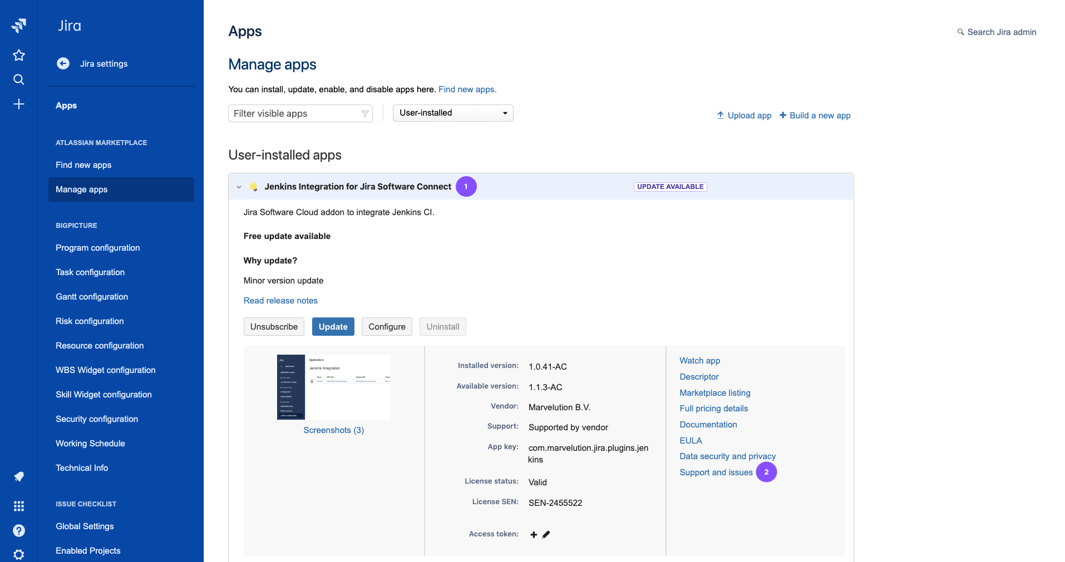This screenshot has width=1065, height=562.
Task: Open Gantt configuration
Action: [92, 297]
